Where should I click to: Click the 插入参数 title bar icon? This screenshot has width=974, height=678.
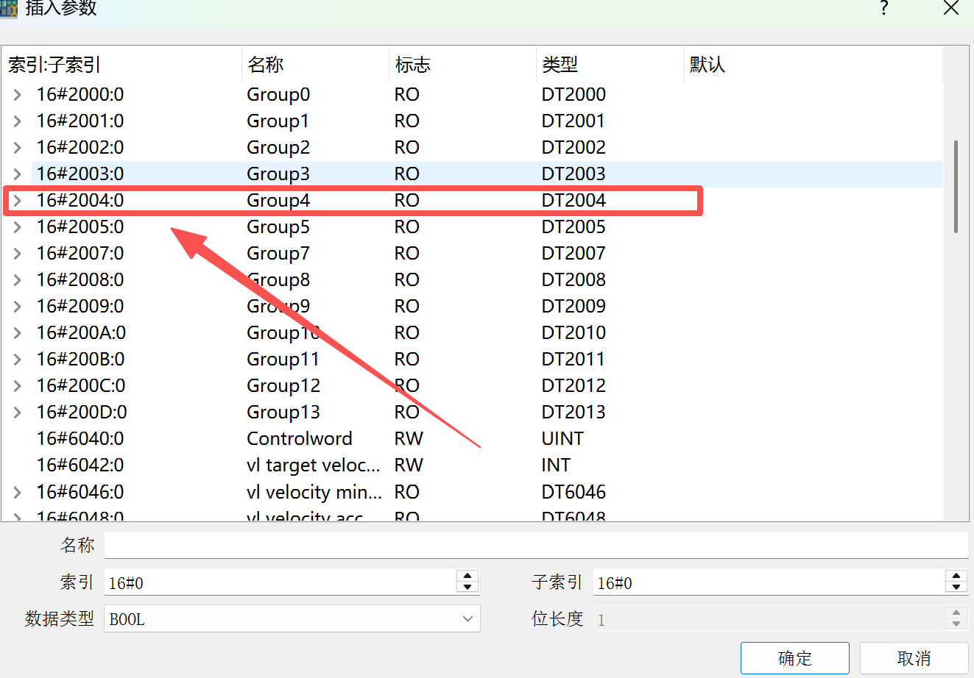click(9, 9)
